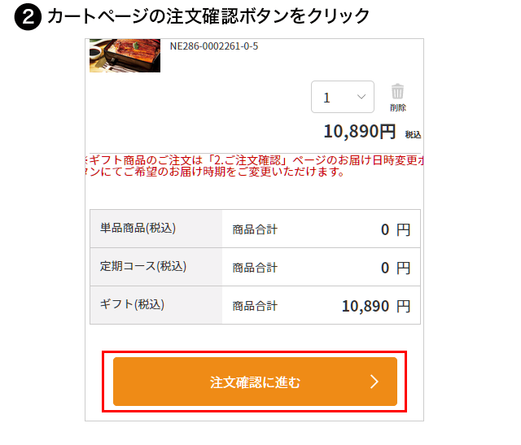Click the 税込 label beside the price

tap(413, 134)
